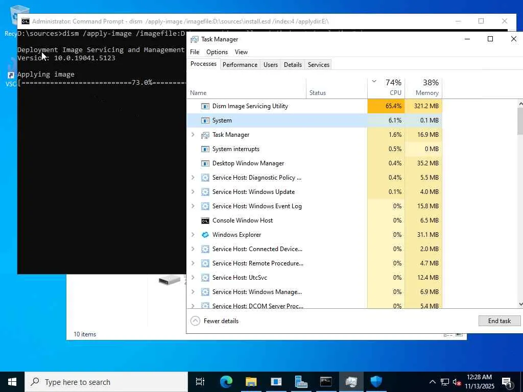Image resolution: width=523 pixels, height=392 pixels.
Task: Sort processes by the Memory column
Action: tap(423, 88)
